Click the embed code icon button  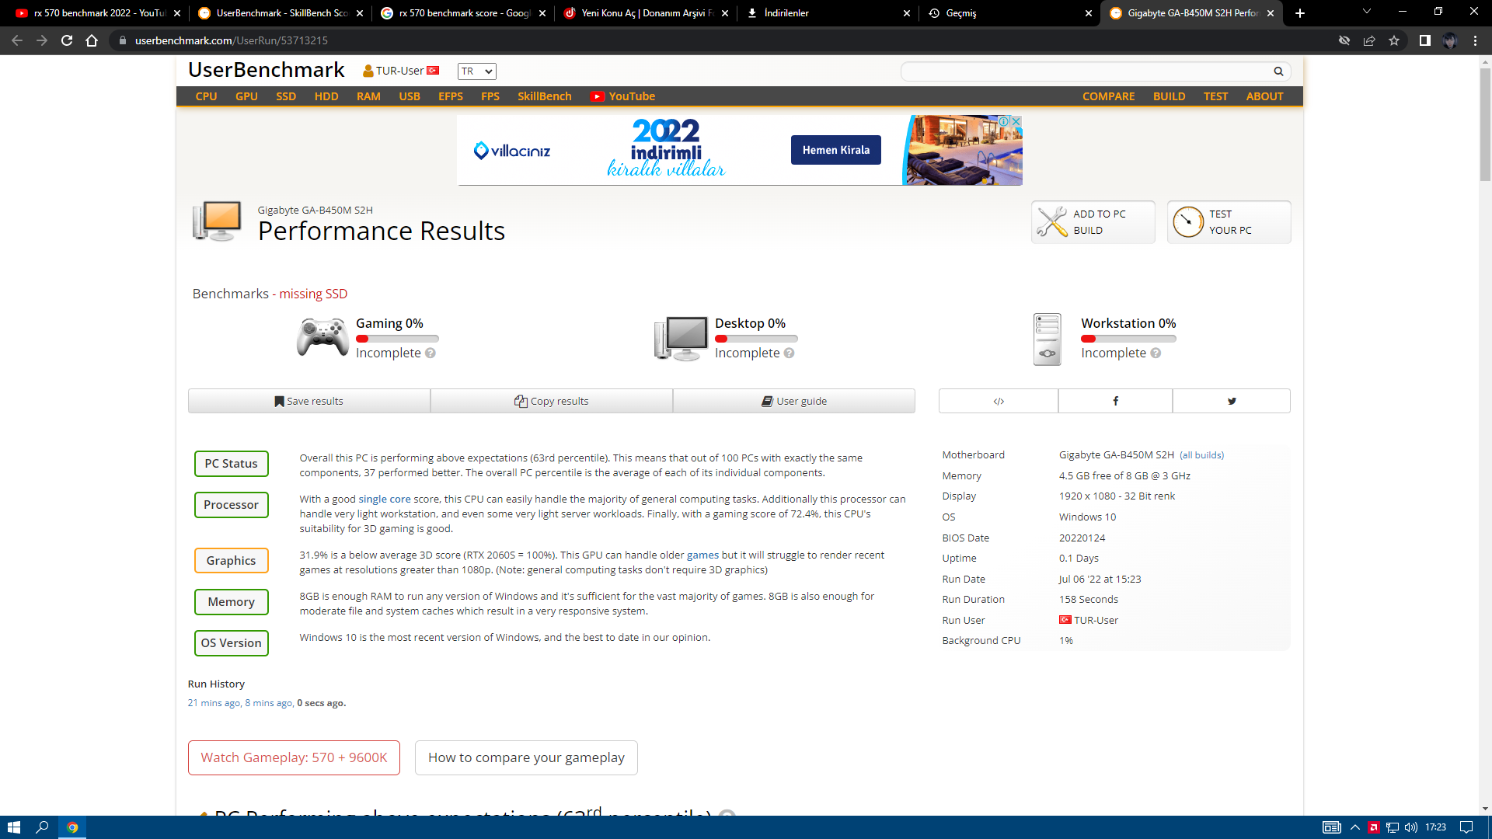pyautogui.click(x=999, y=401)
